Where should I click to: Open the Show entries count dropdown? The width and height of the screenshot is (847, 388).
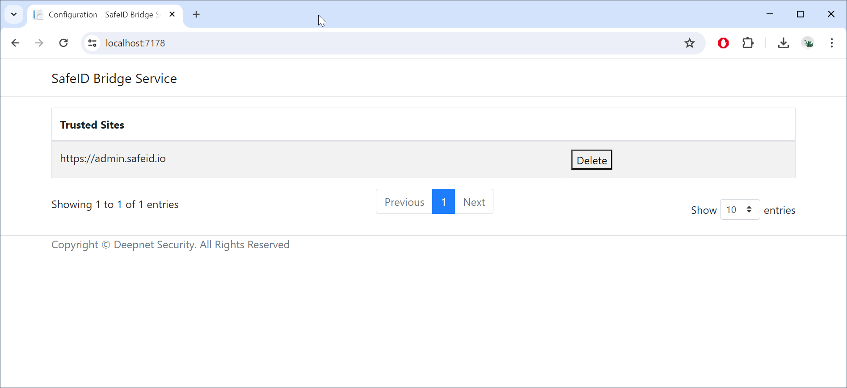[x=739, y=210]
